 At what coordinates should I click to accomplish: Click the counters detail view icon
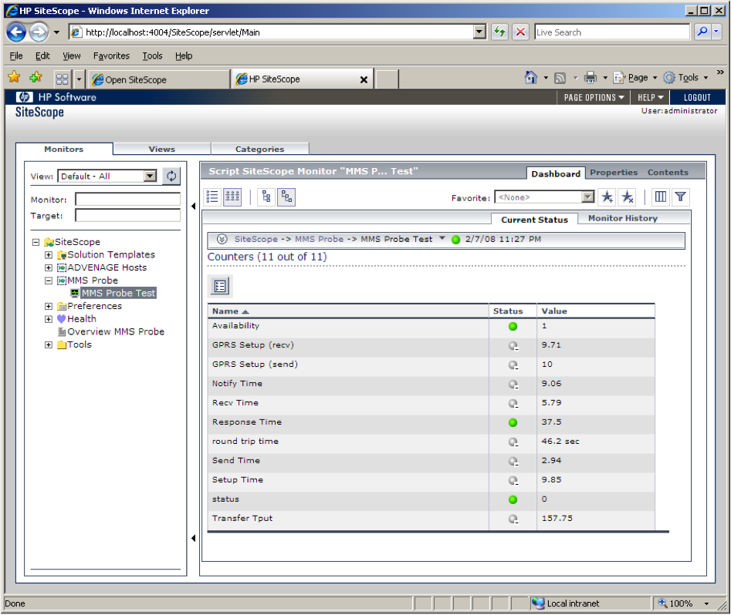[x=220, y=286]
